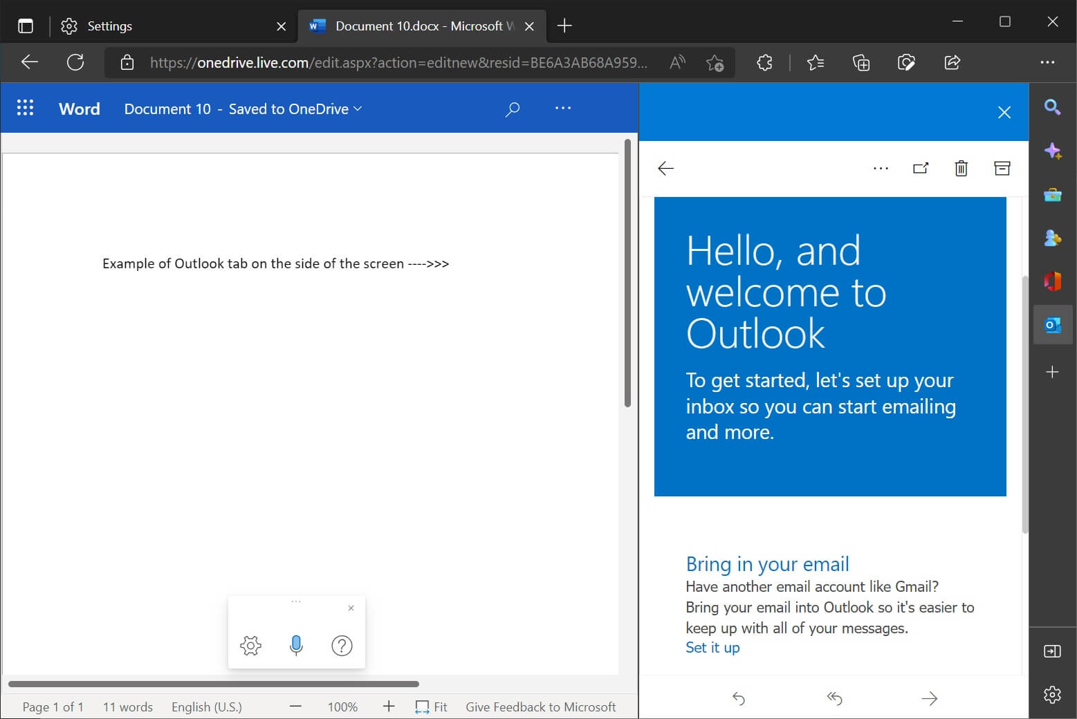
Task: Open Edge sidebar settings gear
Action: coord(1052,694)
